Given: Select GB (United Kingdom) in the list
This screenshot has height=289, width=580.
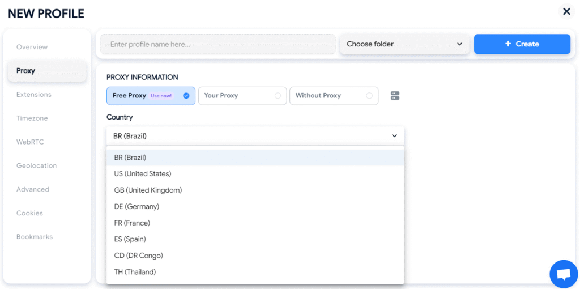Looking at the screenshot, I should click(148, 190).
